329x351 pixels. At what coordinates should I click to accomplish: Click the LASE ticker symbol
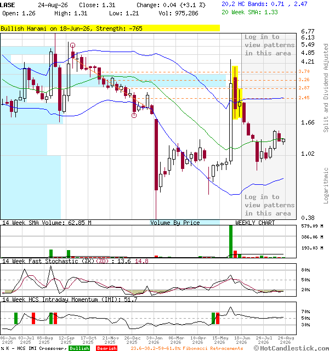click(7, 5)
